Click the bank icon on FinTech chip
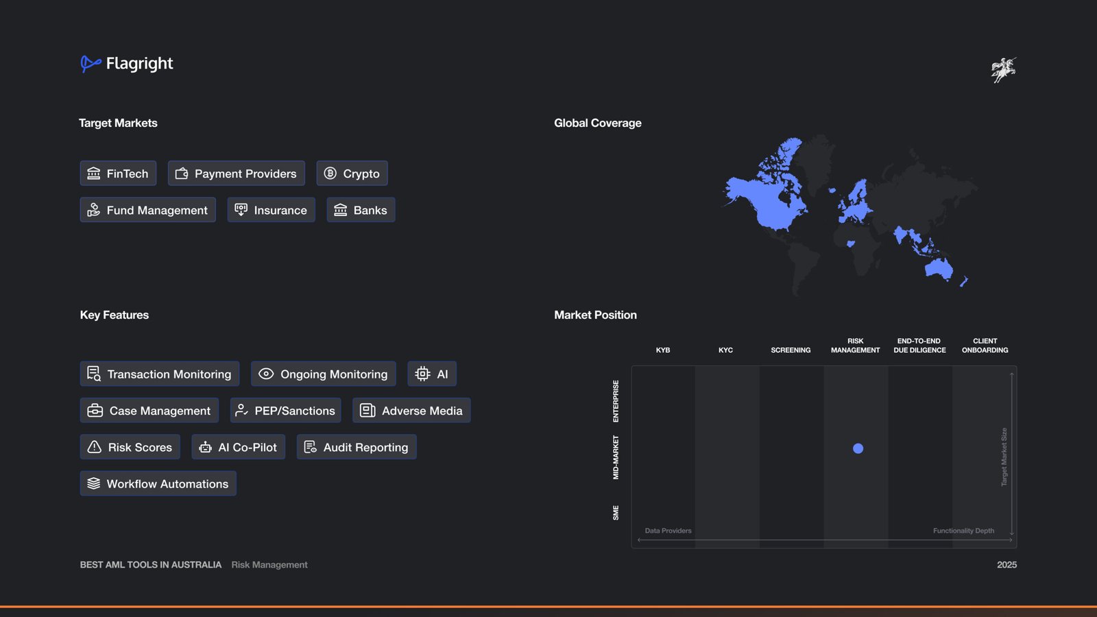This screenshot has width=1097, height=617. coord(94,173)
